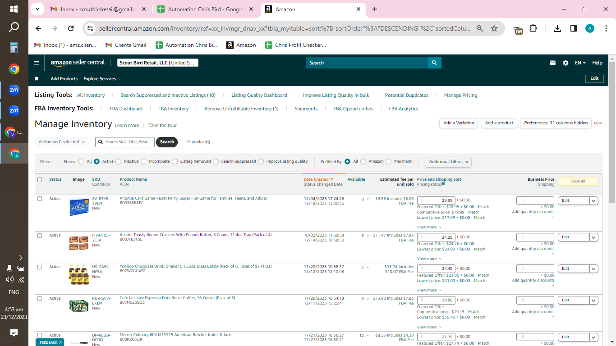Expand View more for Yoohoo Chocolate Drink
The image size is (616, 346).
tap(429, 290)
